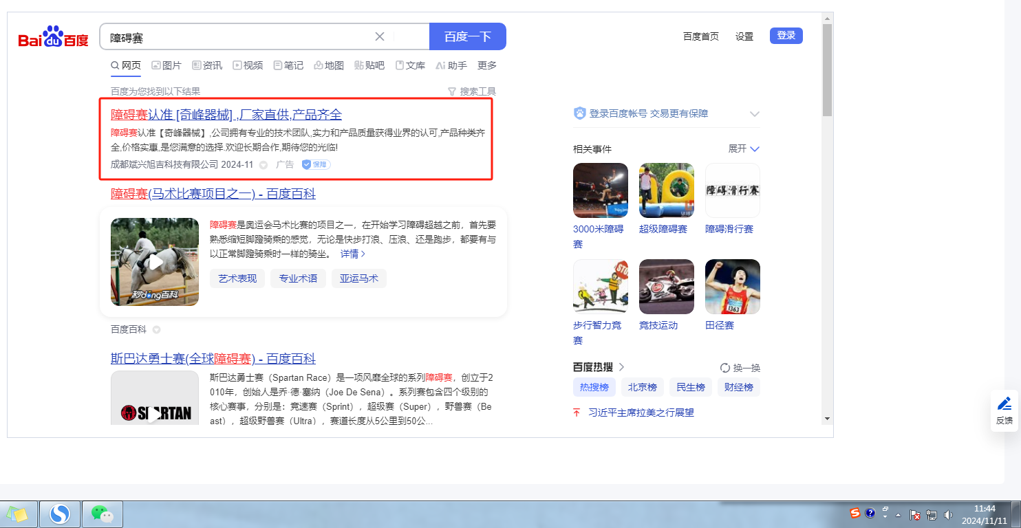Click the volume speaker tray icon
1021x528 pixels.
pos(948,514)
